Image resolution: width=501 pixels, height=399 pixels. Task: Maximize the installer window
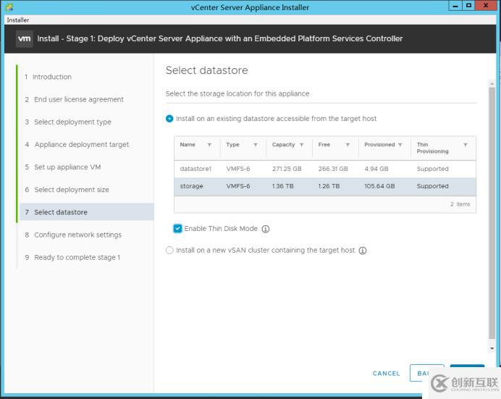pyautogui.click(x=468, y=6)
